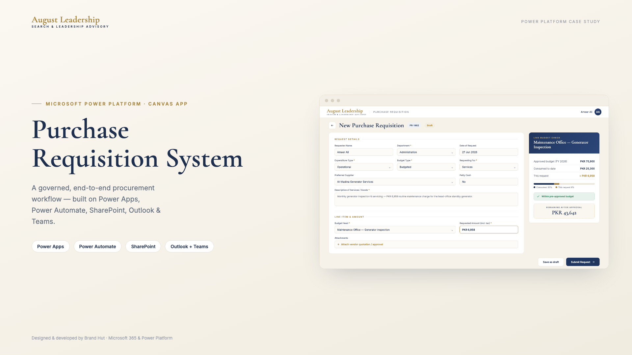Click the LINE ITEM & AMOUNT section heading

[349, 217]
